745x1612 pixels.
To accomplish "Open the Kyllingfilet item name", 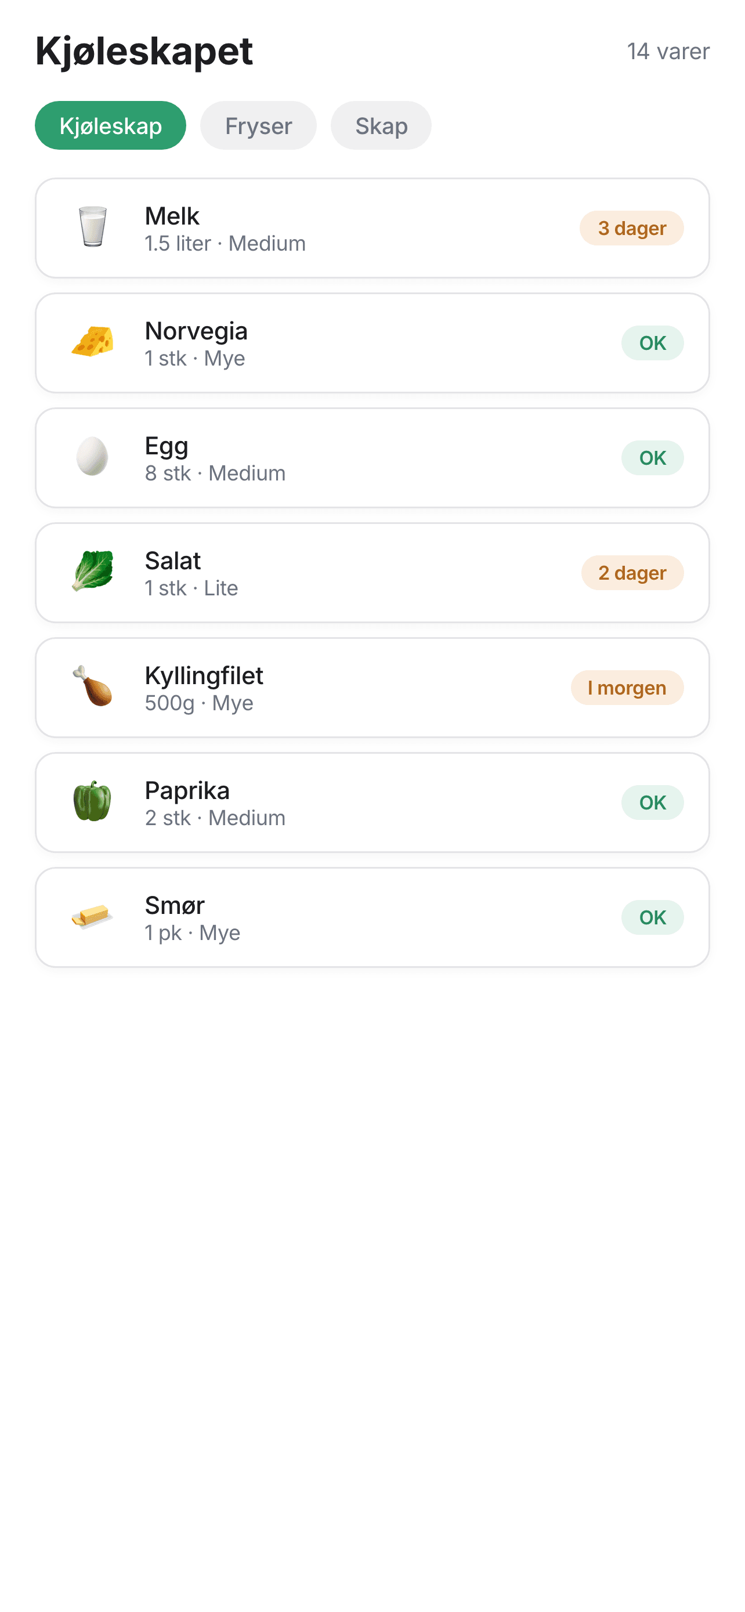I will pyautogui.click(x=204, y=676).
